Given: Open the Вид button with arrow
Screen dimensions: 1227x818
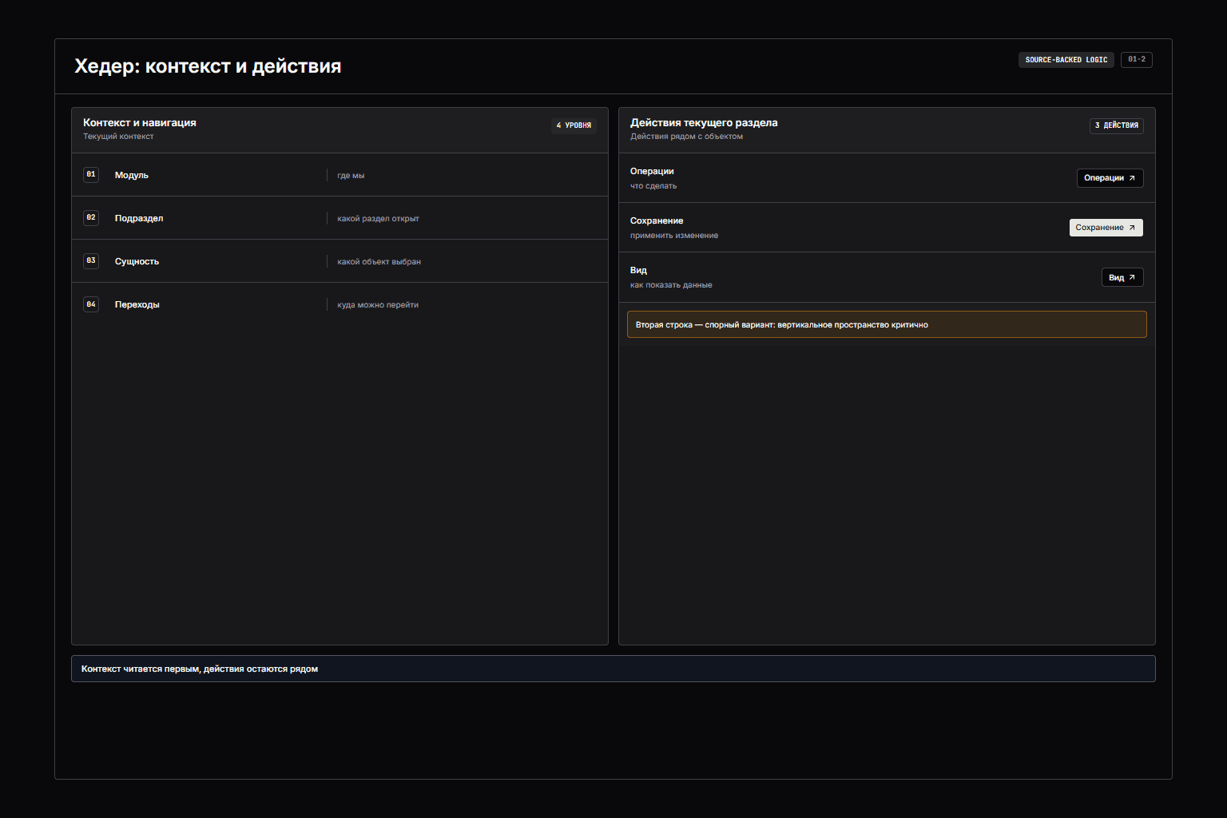Looking at the screenshot, I should tap(1122, 277).
